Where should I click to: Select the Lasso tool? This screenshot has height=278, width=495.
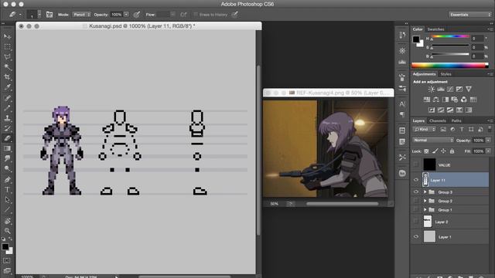7,57
